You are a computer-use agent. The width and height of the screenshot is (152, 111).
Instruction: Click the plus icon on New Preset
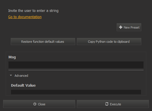coord(121,27)
